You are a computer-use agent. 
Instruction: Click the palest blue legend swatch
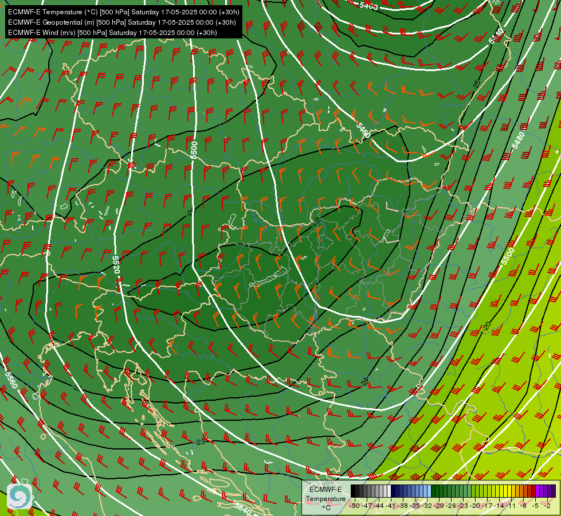[429, 491]
